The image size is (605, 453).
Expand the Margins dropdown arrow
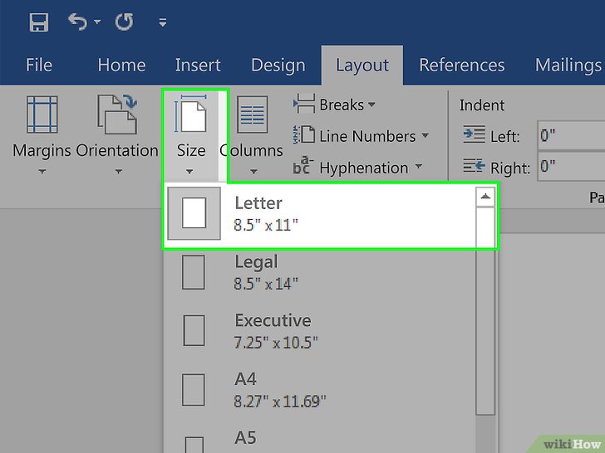click(x=42, y=171)
